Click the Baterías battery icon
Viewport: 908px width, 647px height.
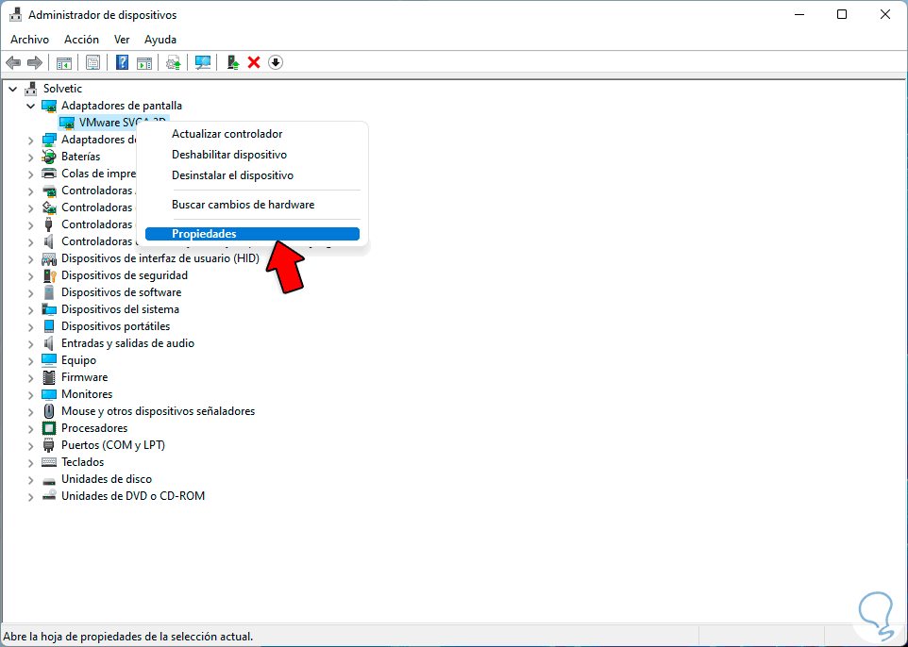click(x=49, y=157)
